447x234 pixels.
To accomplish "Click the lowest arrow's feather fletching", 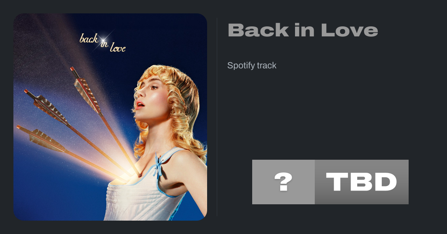I will point(46,140).
